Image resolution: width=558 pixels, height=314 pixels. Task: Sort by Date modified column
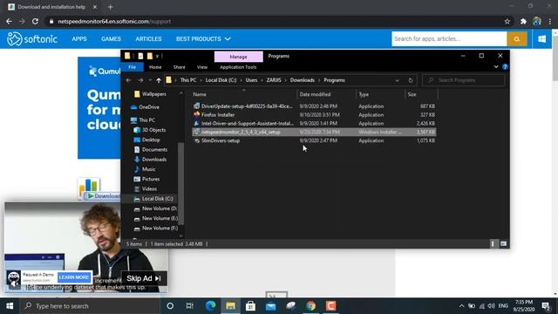coord(315,94)
